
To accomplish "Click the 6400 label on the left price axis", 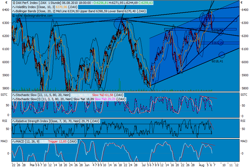I will [x=6, y=10].
